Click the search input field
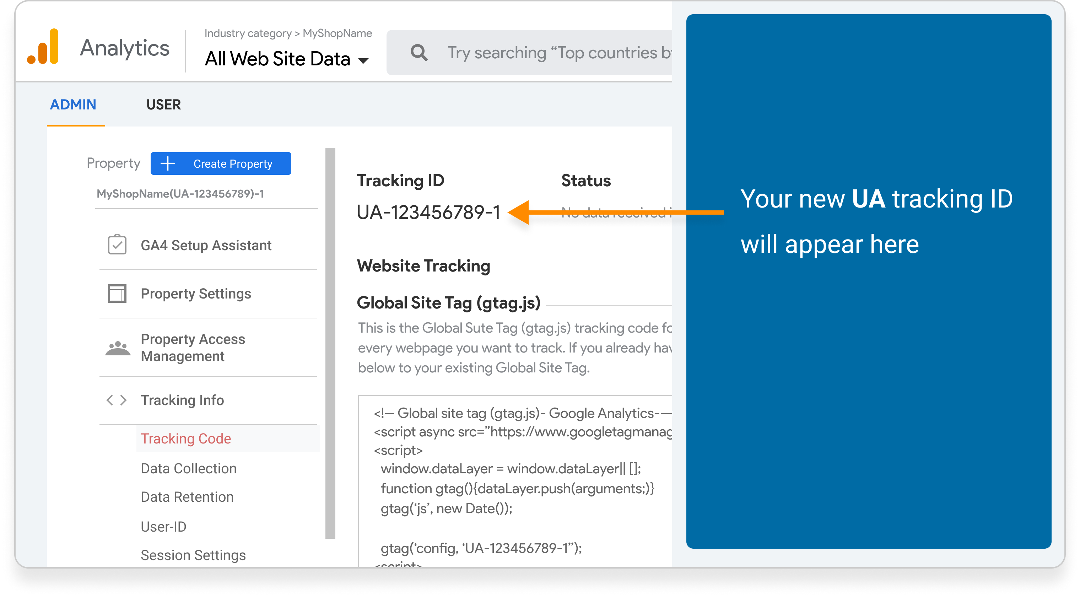Viewport: 1080px width, 597px height. tap(529, 53)
